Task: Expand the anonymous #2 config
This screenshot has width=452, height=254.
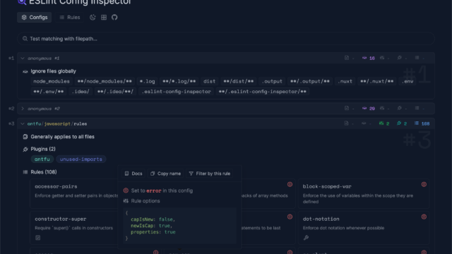Action: click(23, 109)
